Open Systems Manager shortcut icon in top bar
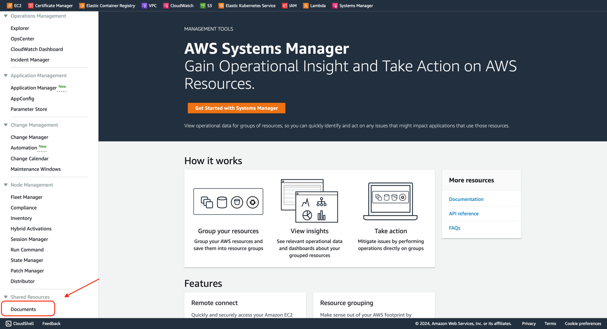 [x=335, y=6]
